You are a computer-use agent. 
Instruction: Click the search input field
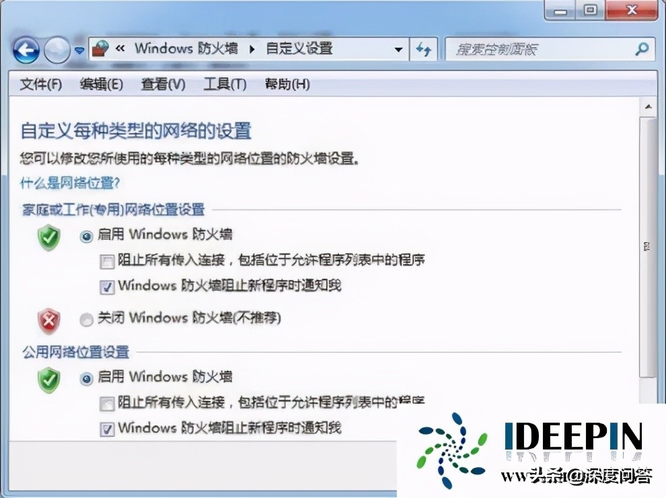click(x=531, y=48)
